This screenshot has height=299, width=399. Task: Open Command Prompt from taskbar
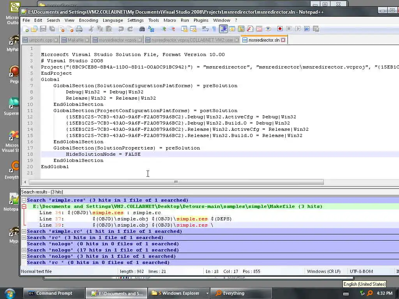point(54,294)
